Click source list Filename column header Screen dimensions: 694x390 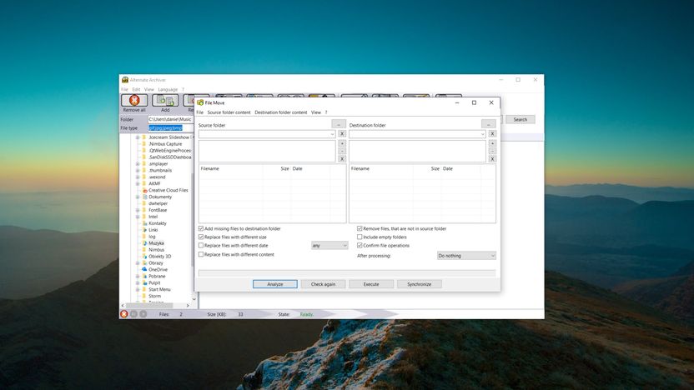pyautogui.click(x=230, y=168)
